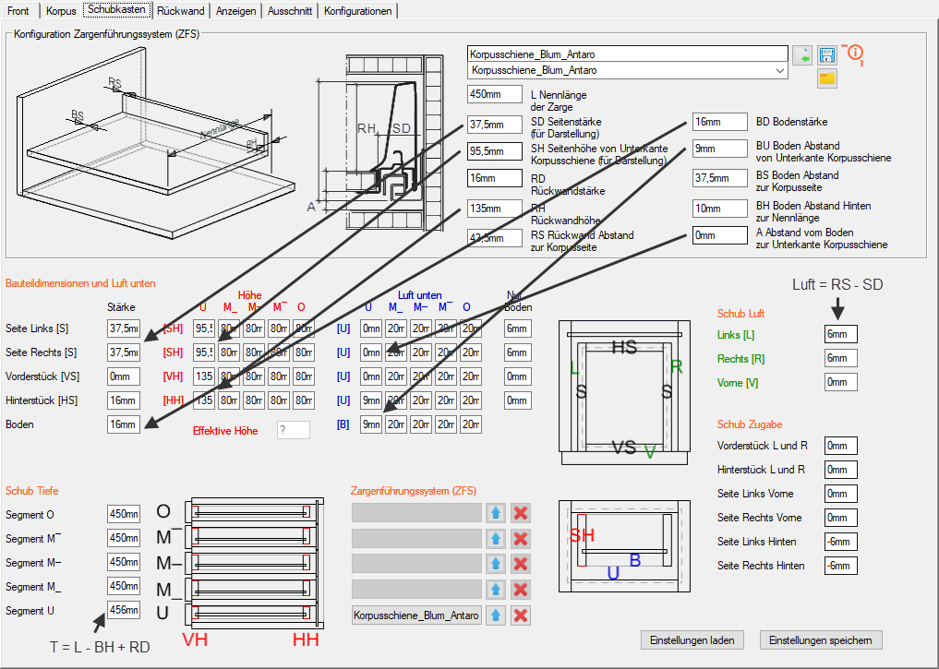Click red X in fourth ZFS row
Screen dimensions: 939x669
coord(521,590)
